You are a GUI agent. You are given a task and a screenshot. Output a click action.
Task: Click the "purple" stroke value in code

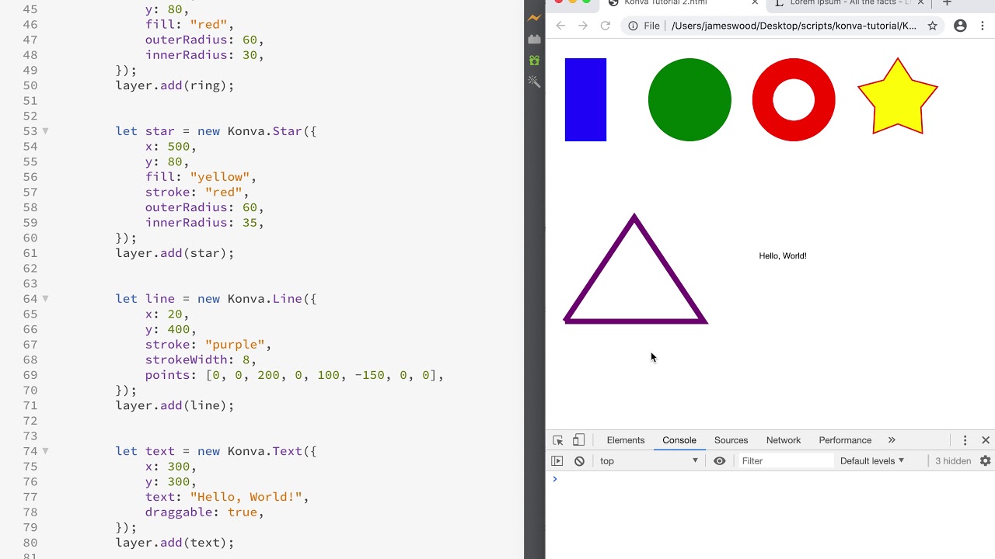point(234,345)
